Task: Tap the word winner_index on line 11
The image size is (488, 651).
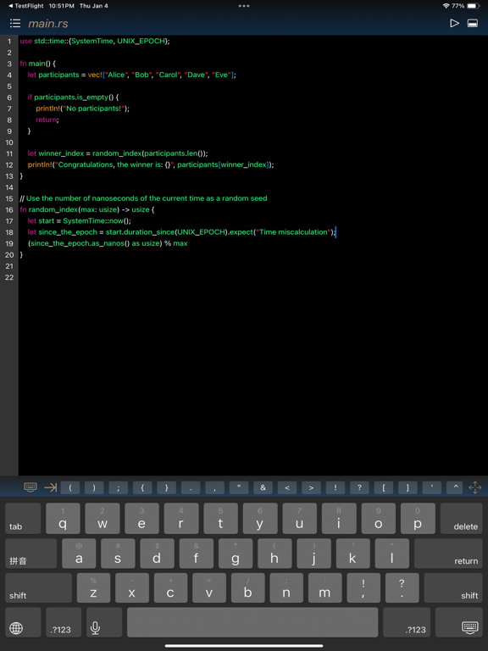Action: pyautogui.click(x=61, y=153)
